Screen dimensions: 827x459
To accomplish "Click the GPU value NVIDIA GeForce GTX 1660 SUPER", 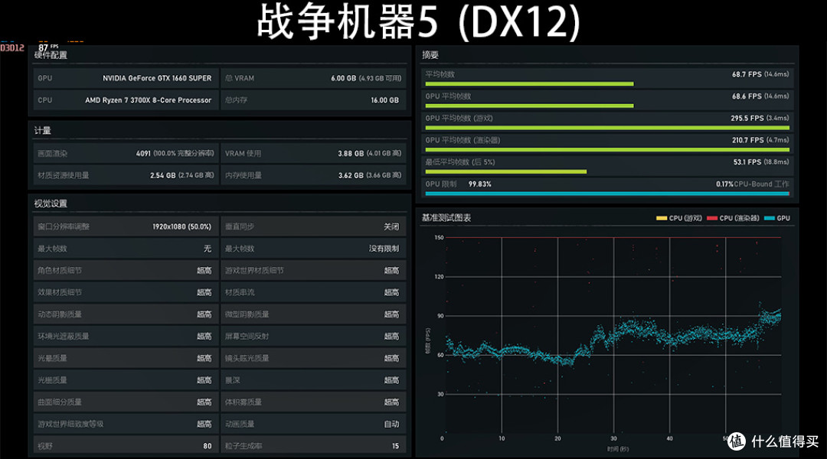I will point(157,78).
